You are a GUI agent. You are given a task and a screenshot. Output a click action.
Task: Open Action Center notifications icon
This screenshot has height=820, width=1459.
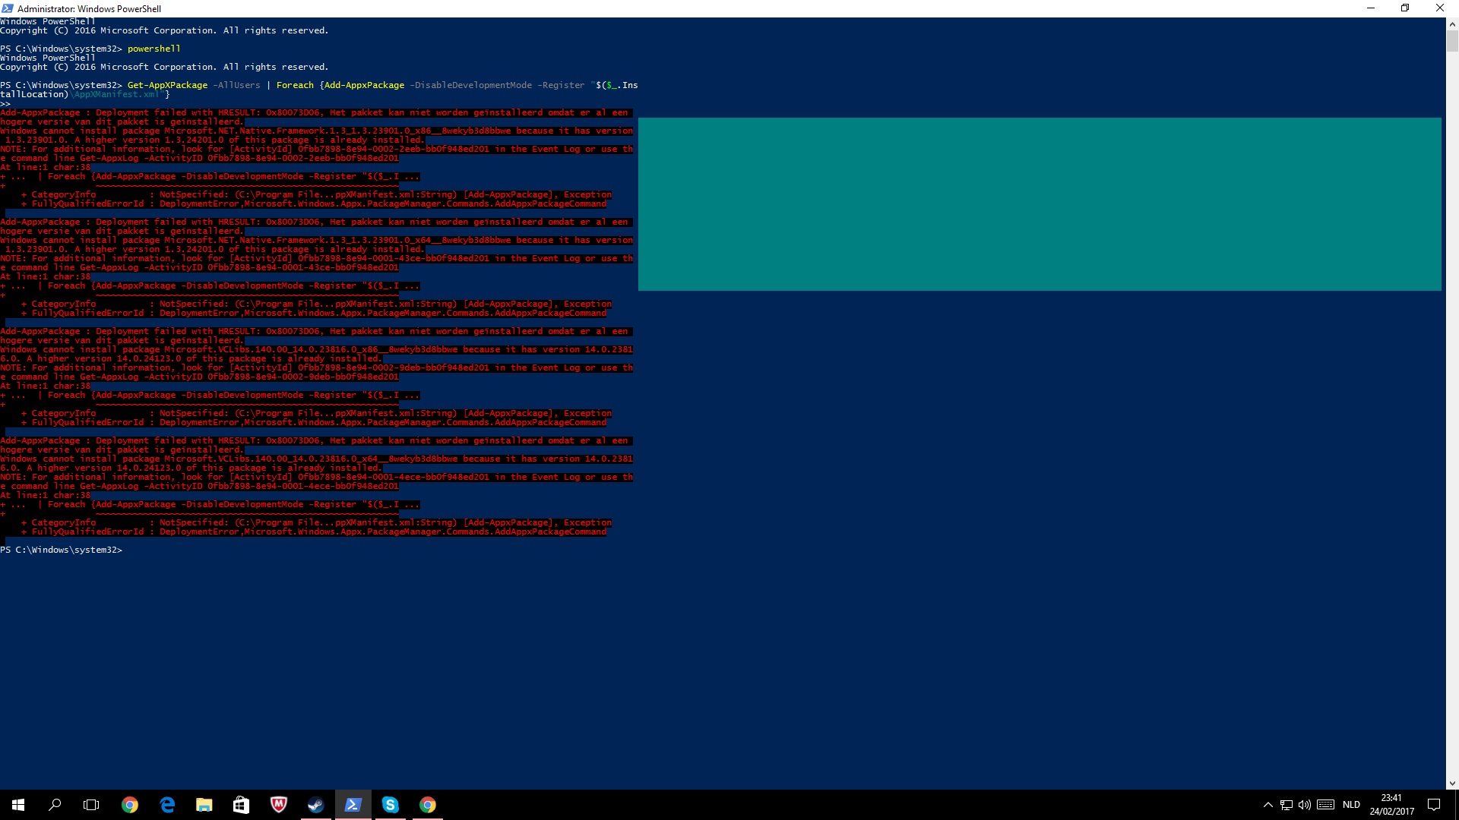pos(1434,805)
